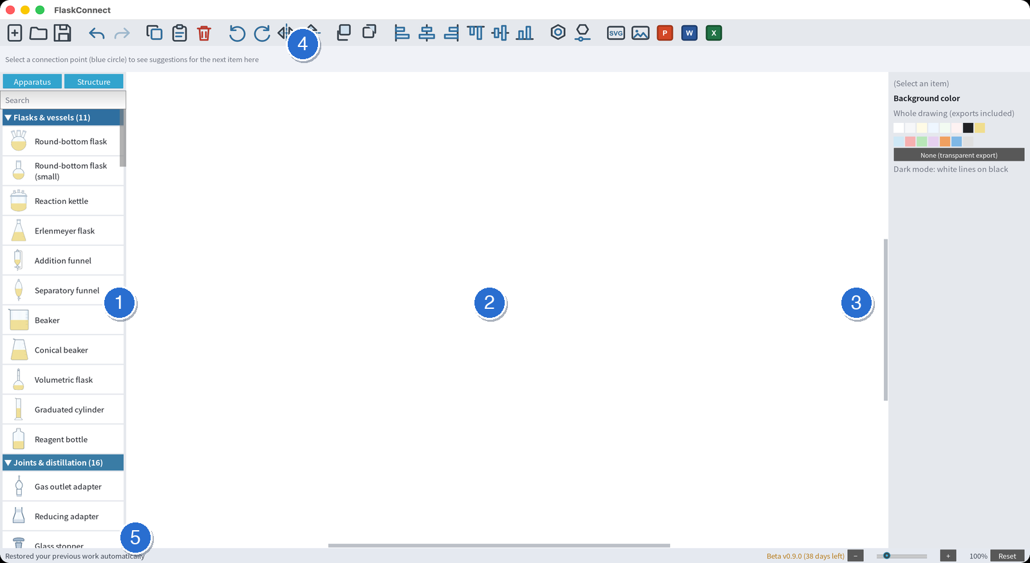
Task: Create a new drawing with the plus icon
Action: 15,33
